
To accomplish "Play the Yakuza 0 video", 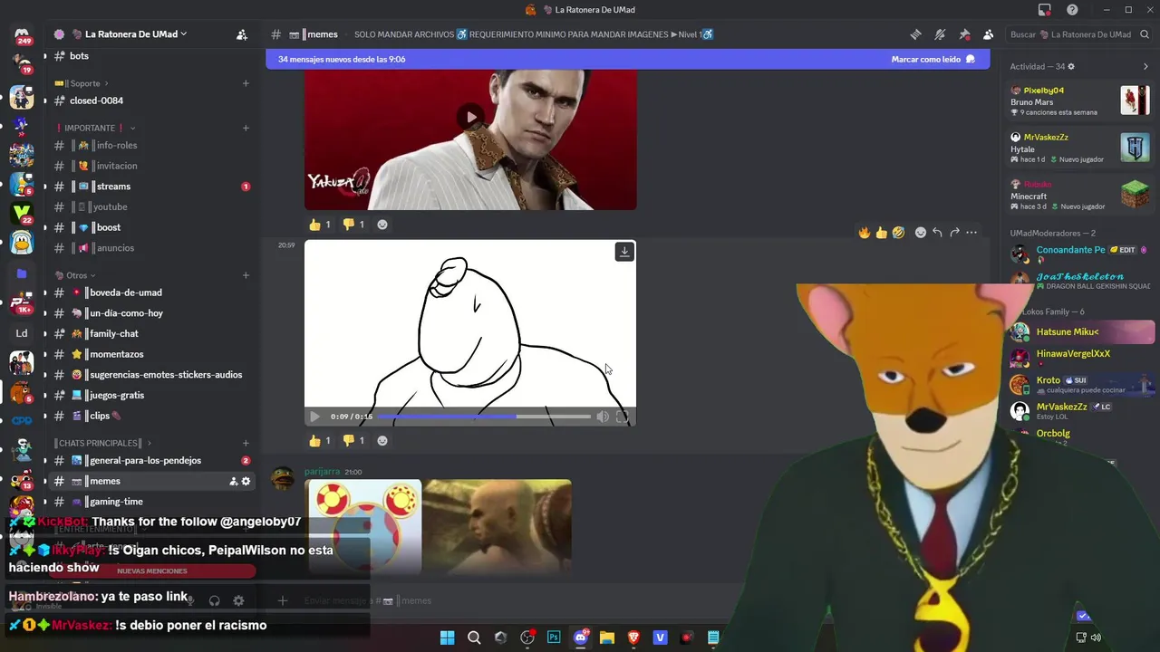I will [x=470, y=117].
